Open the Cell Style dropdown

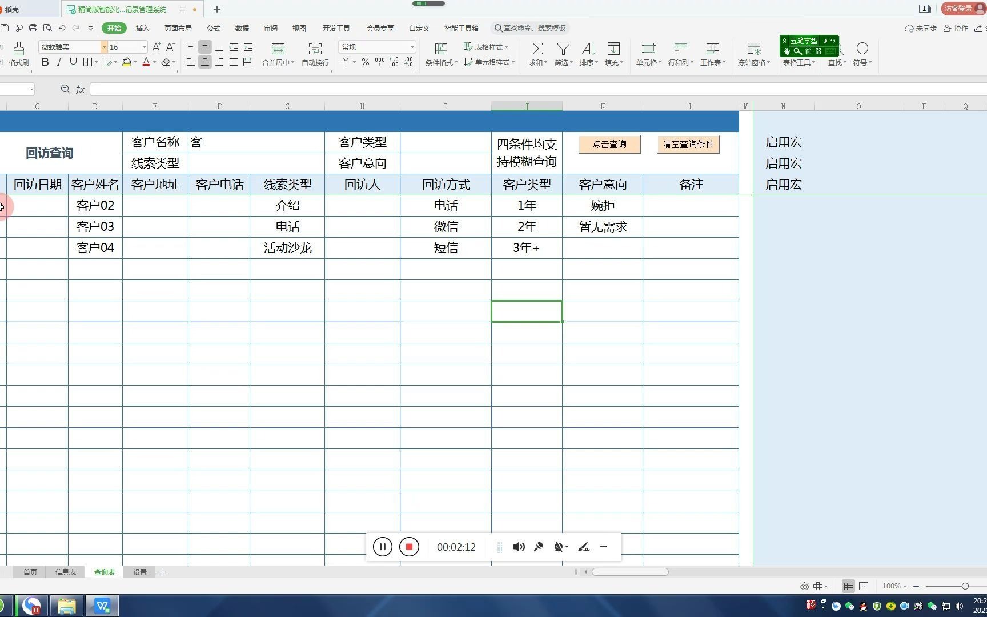pyautogui.click(x=489, y=62)
